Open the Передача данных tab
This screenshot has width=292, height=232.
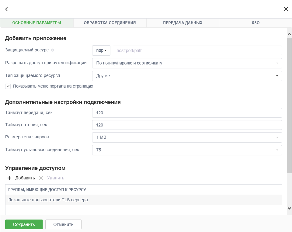tap(182, 23)
